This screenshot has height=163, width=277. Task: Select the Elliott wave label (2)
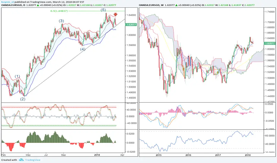coord(23,99)
